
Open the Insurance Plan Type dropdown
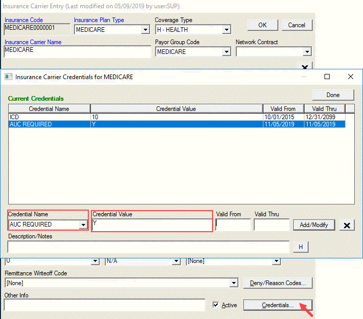[145, 30]
